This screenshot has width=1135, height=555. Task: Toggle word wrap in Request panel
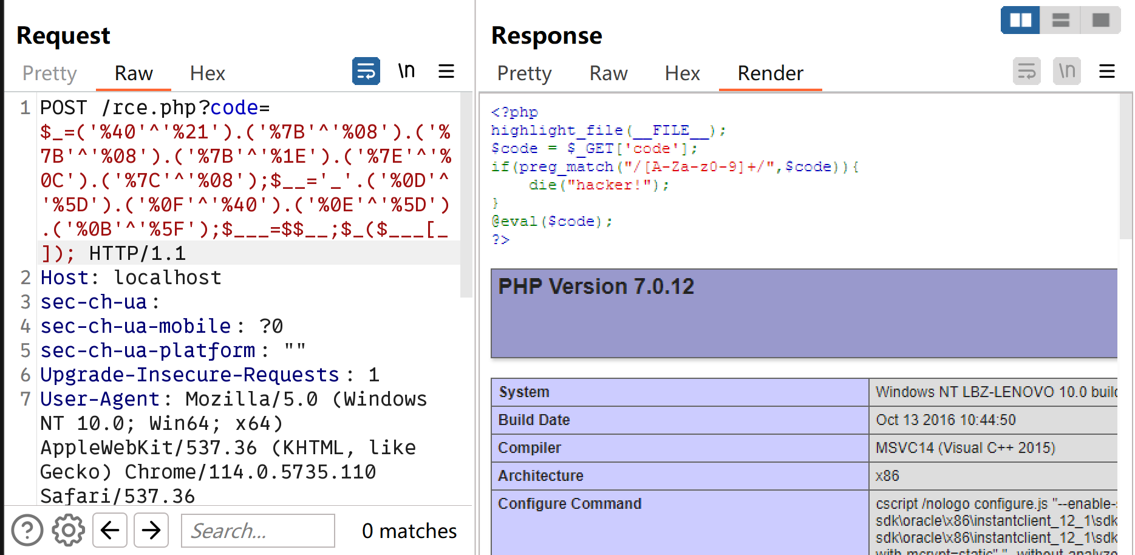point(366,71)
